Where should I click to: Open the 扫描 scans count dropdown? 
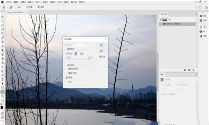[x=76, y=82]
